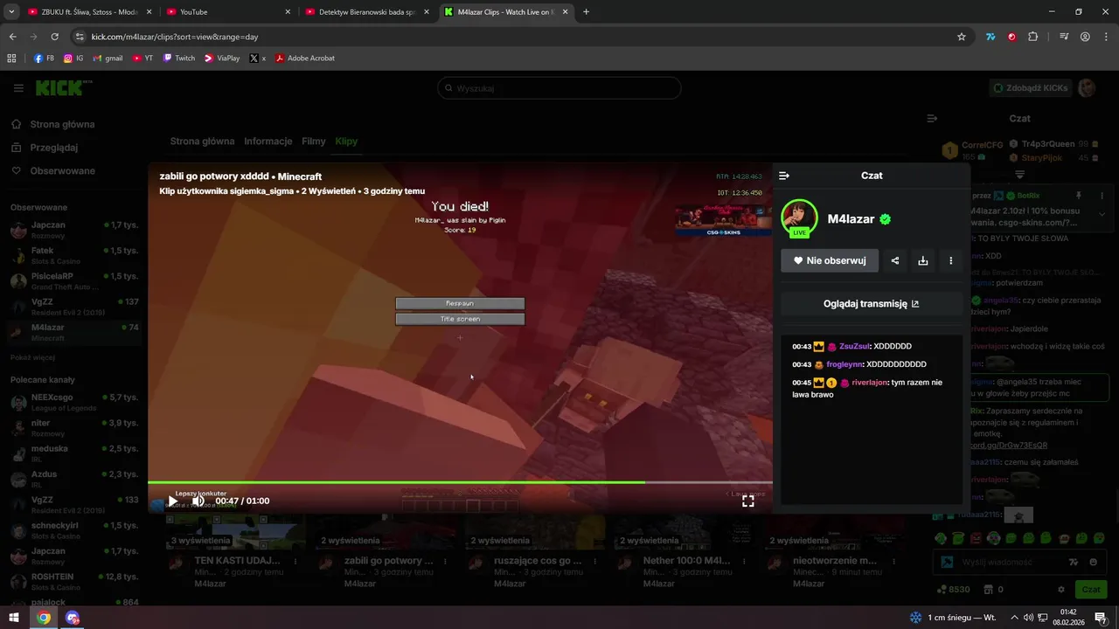The image size is (1119, 629).
Task: Open the Oglądaj transmisję link
Action: [x=871, y=304]
